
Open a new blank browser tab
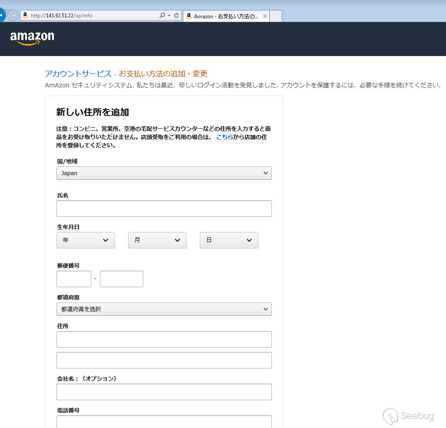tap(276, 16)
